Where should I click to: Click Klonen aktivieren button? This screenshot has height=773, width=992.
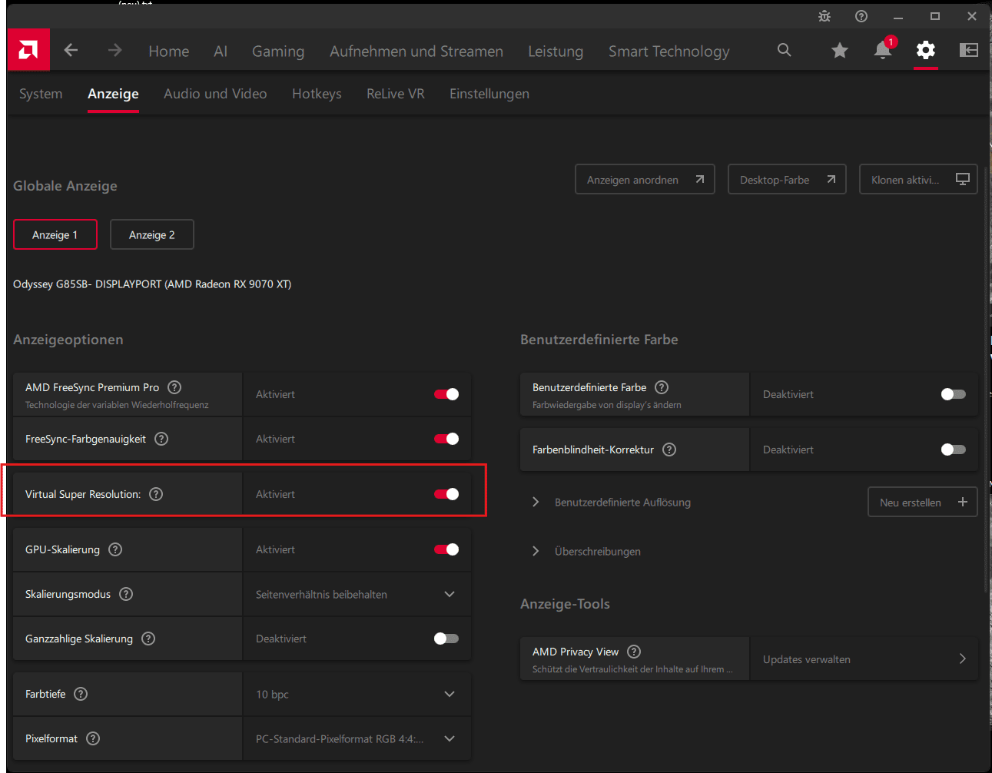click(918, 179)
